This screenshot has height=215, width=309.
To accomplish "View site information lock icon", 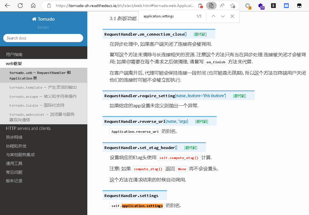I will (49, 6).
